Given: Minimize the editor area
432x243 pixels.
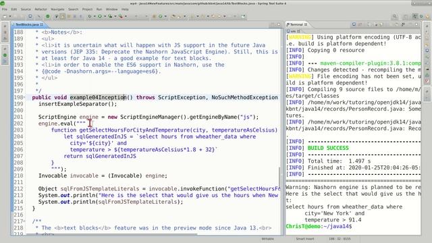Looking at the screenshot, I should 273,24.
